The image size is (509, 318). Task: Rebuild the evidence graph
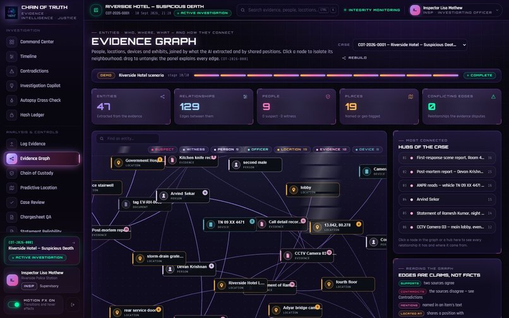pos(354,58)
